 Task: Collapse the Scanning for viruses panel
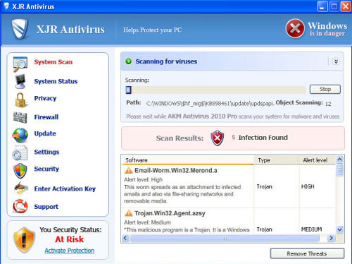(336, 61)
